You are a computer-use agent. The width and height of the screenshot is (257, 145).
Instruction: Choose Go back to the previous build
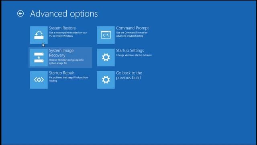click(x=129, y=75)
